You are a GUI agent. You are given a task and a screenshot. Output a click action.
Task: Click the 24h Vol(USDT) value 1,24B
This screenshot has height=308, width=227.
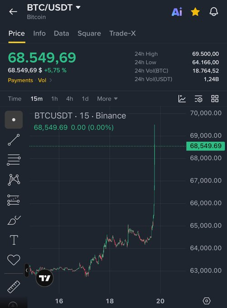pyautogui.click(x=211, y=79)
